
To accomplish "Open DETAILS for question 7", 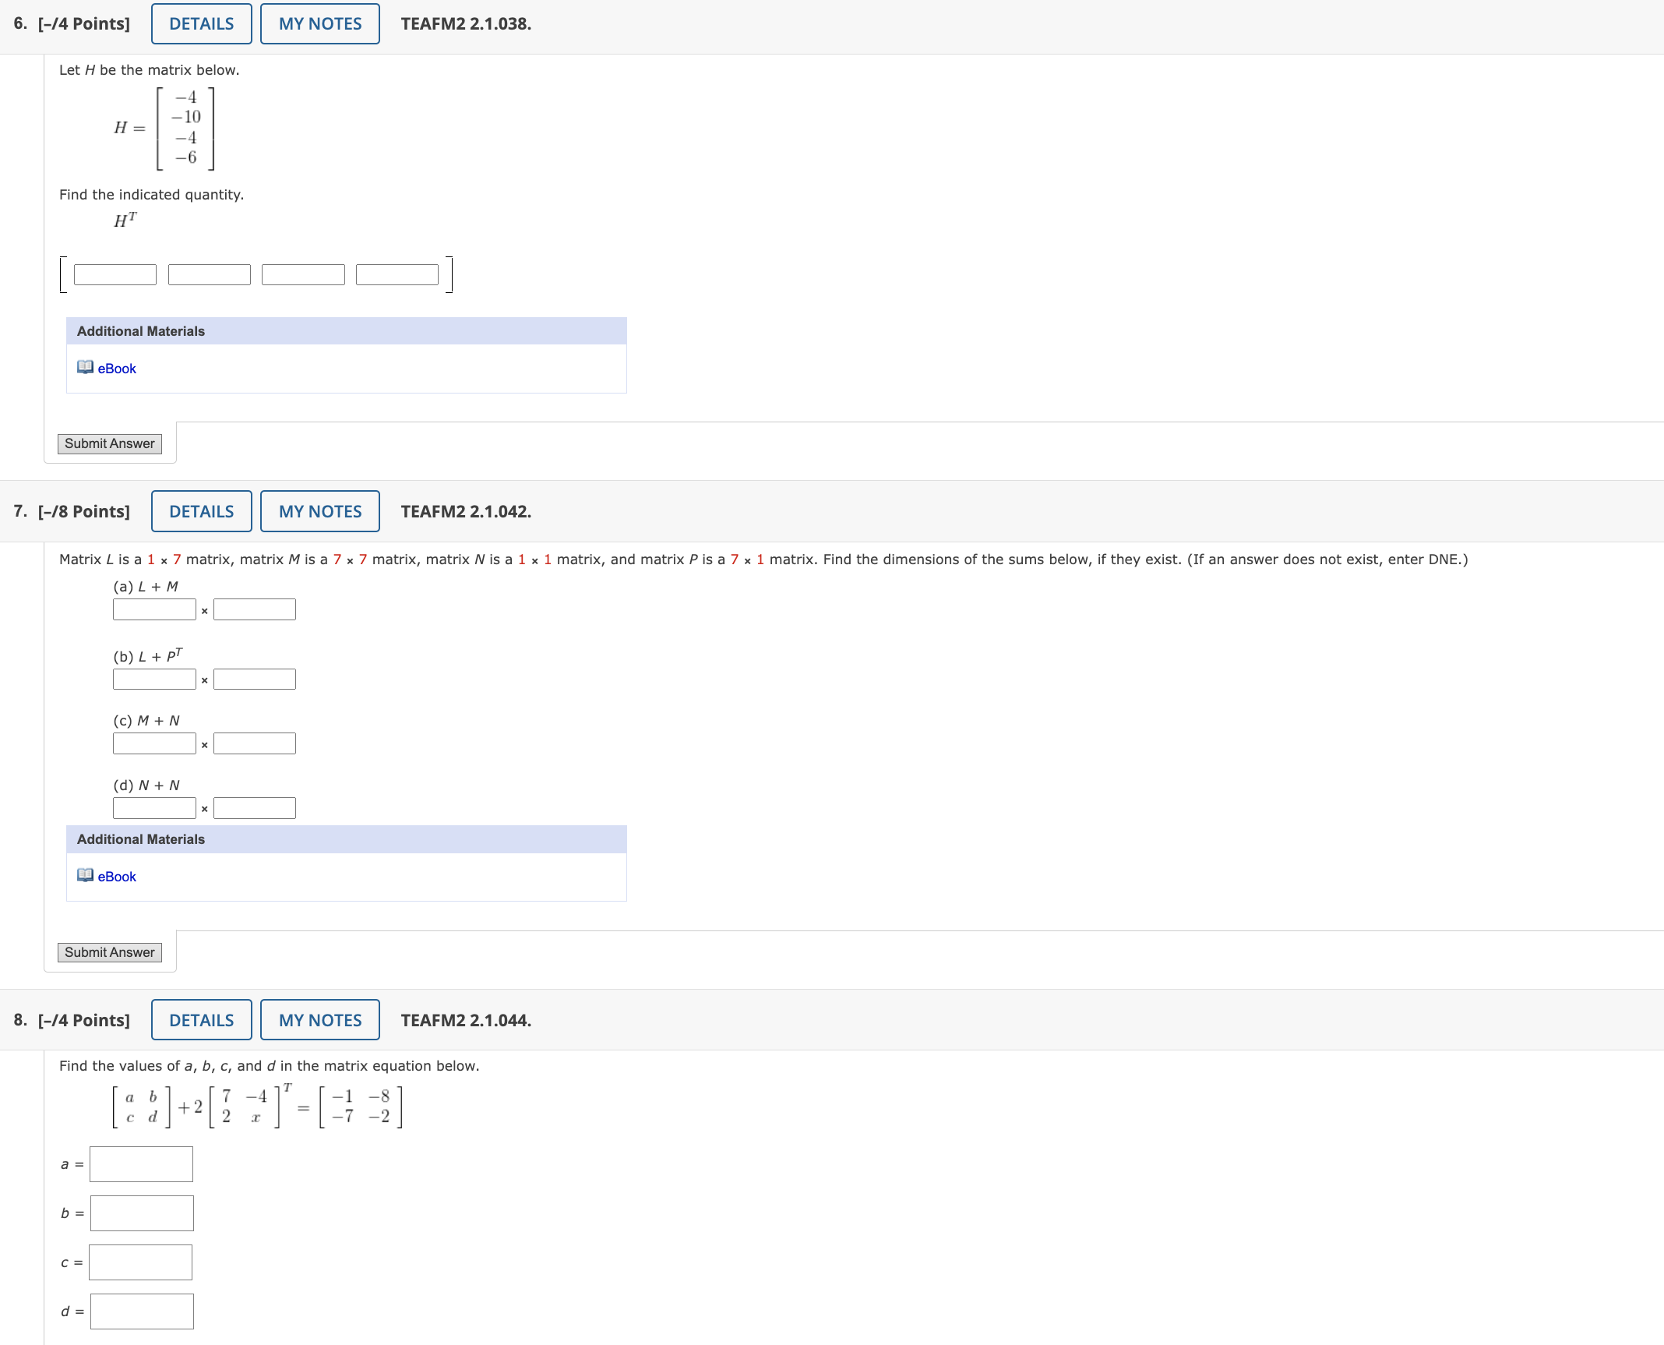I will [200, 510].
